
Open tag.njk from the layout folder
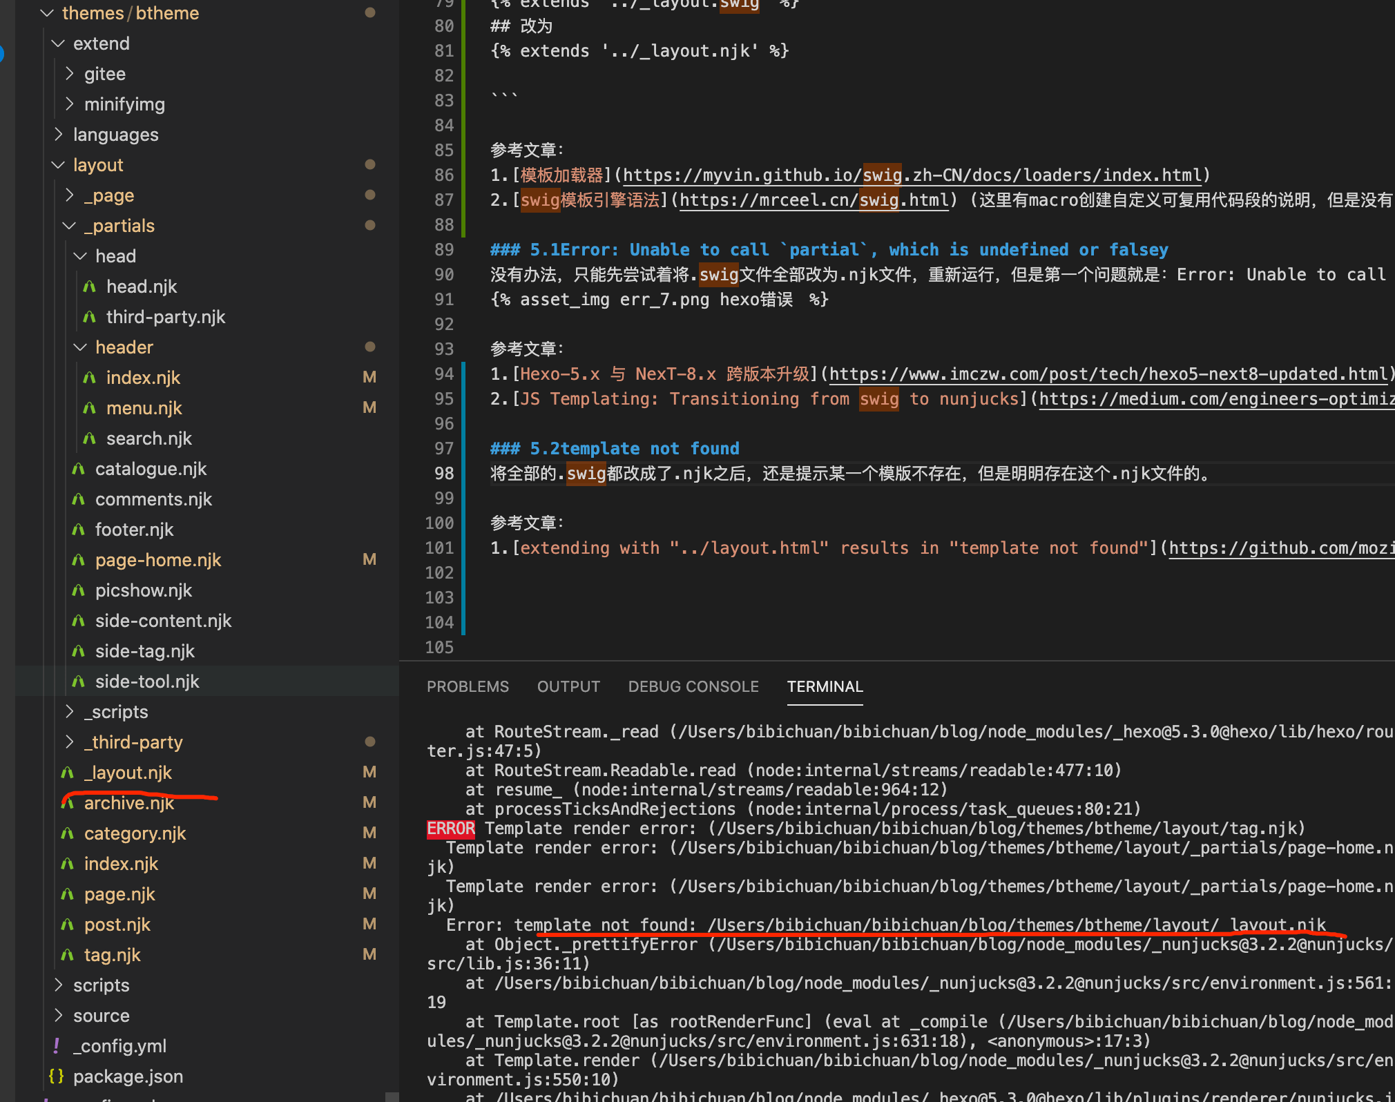coord(112,955)
